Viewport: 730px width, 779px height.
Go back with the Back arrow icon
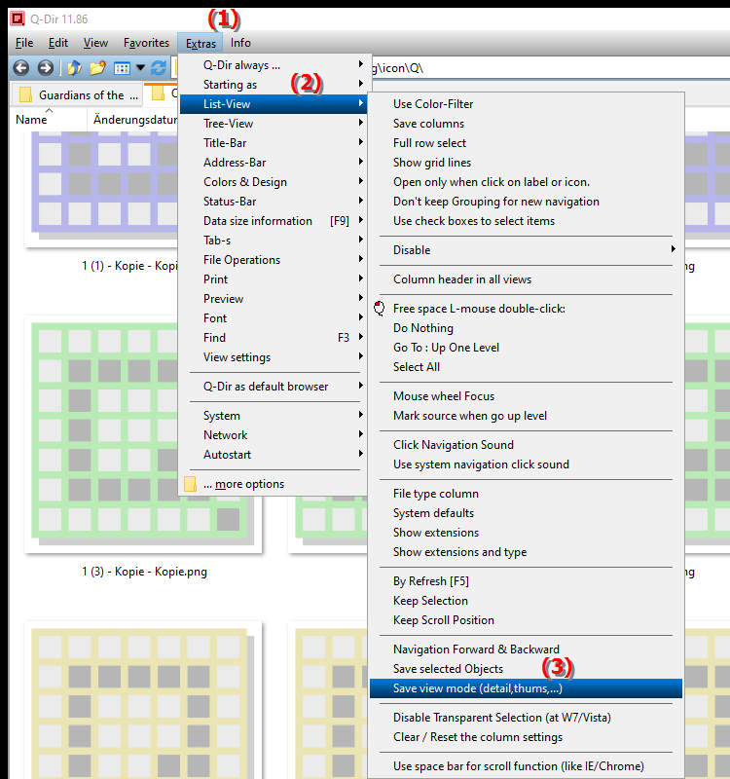pyautogui.click(x=20, y=67)
